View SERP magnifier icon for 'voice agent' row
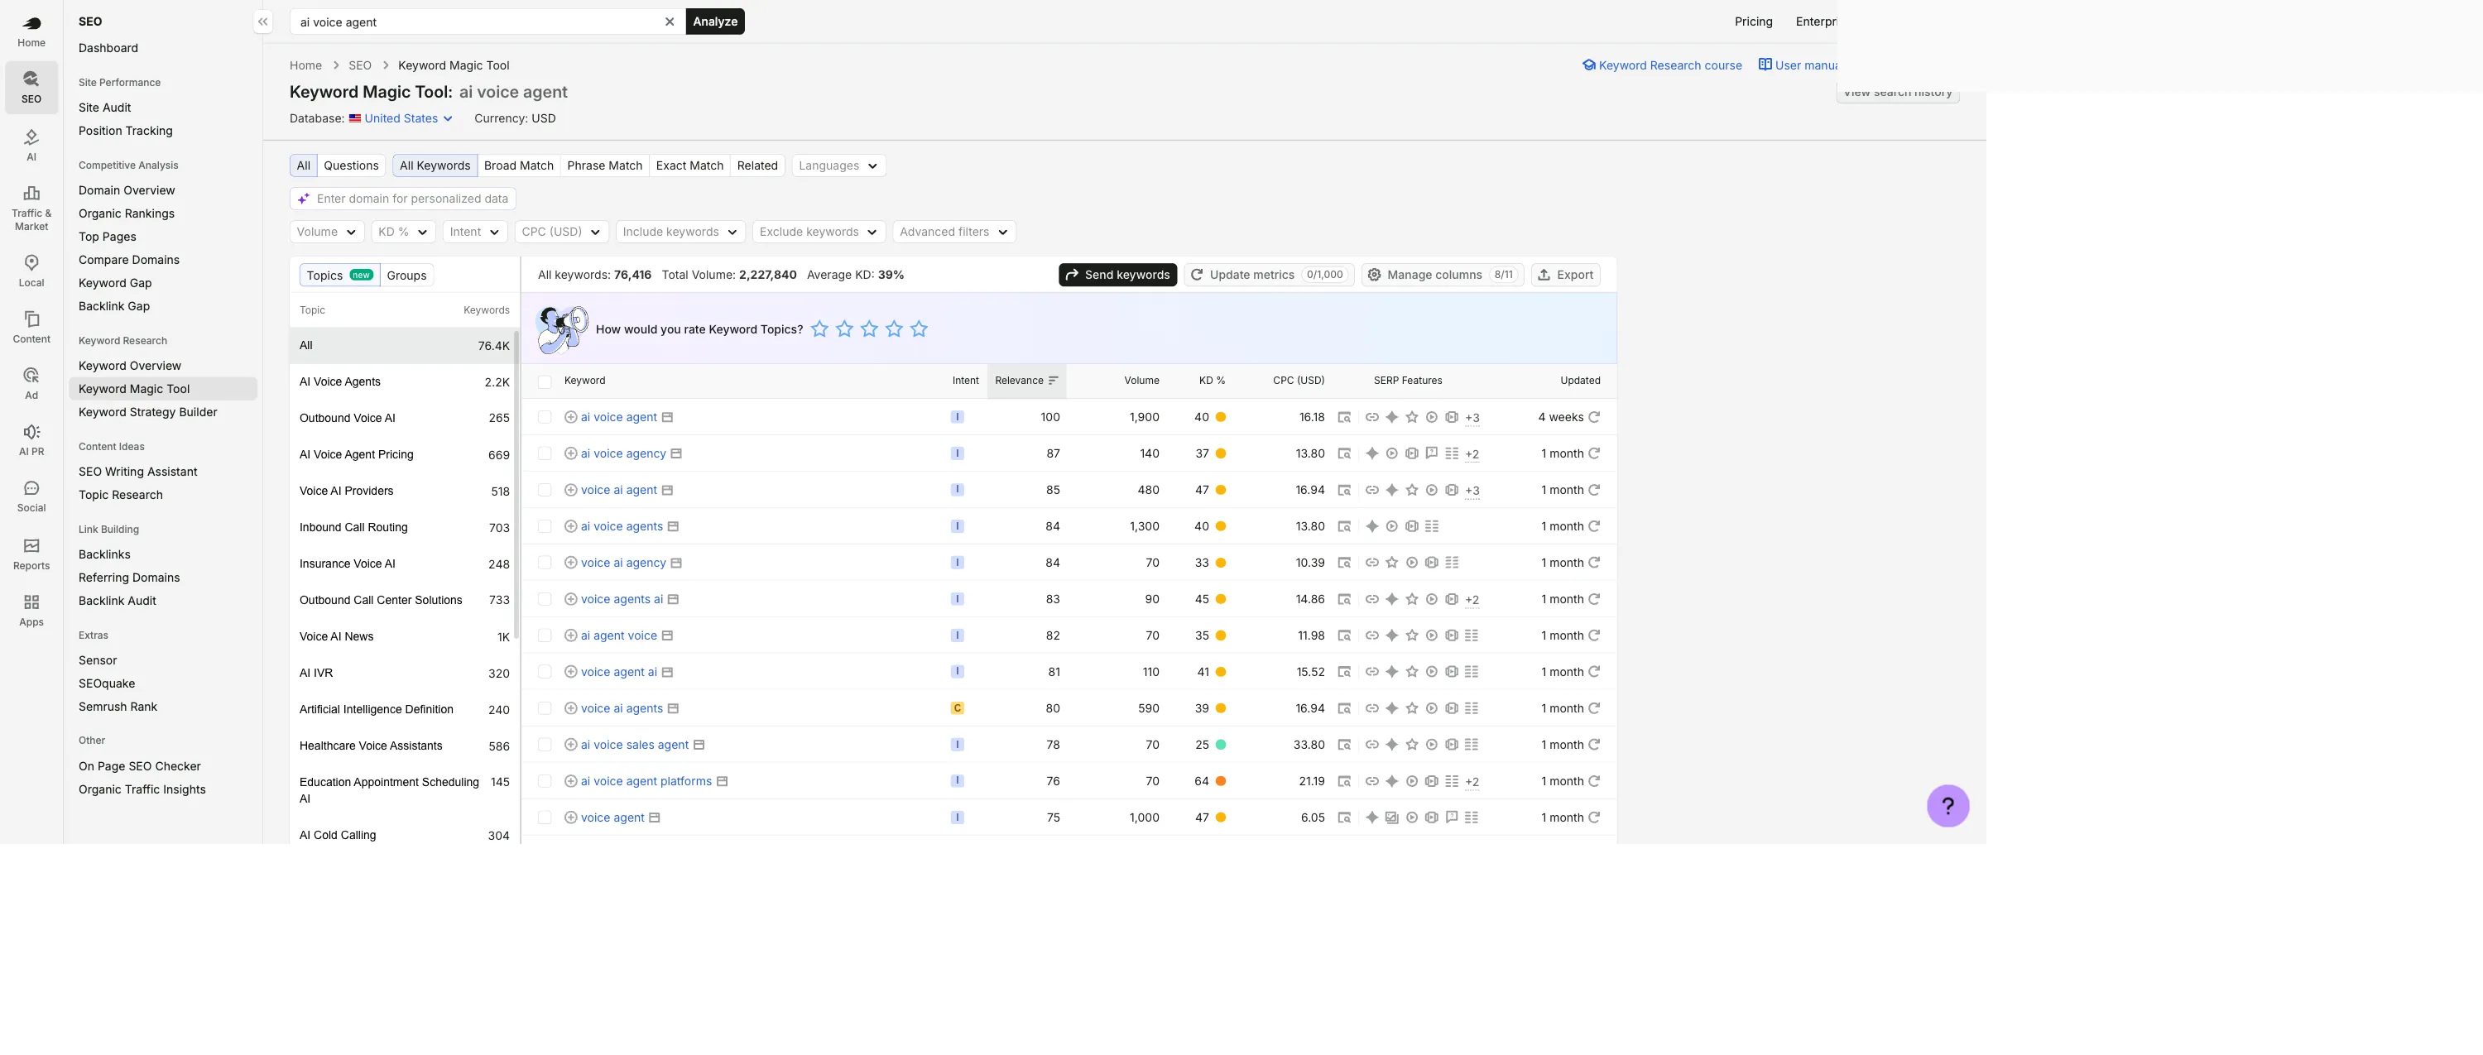Viewport: 2483px width, 1055px height. point(1343,817)
